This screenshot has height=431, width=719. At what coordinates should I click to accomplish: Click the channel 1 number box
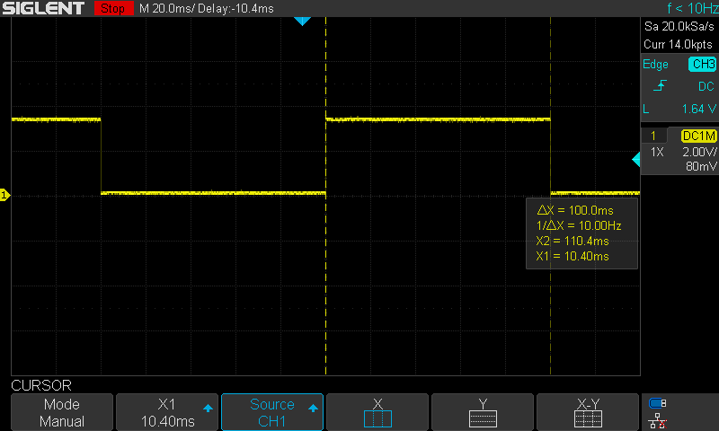click(x=653, y=136)
